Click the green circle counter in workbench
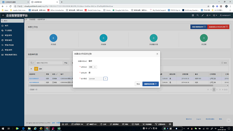This screenshot has width=233, height=131. [x=204, y=38]
